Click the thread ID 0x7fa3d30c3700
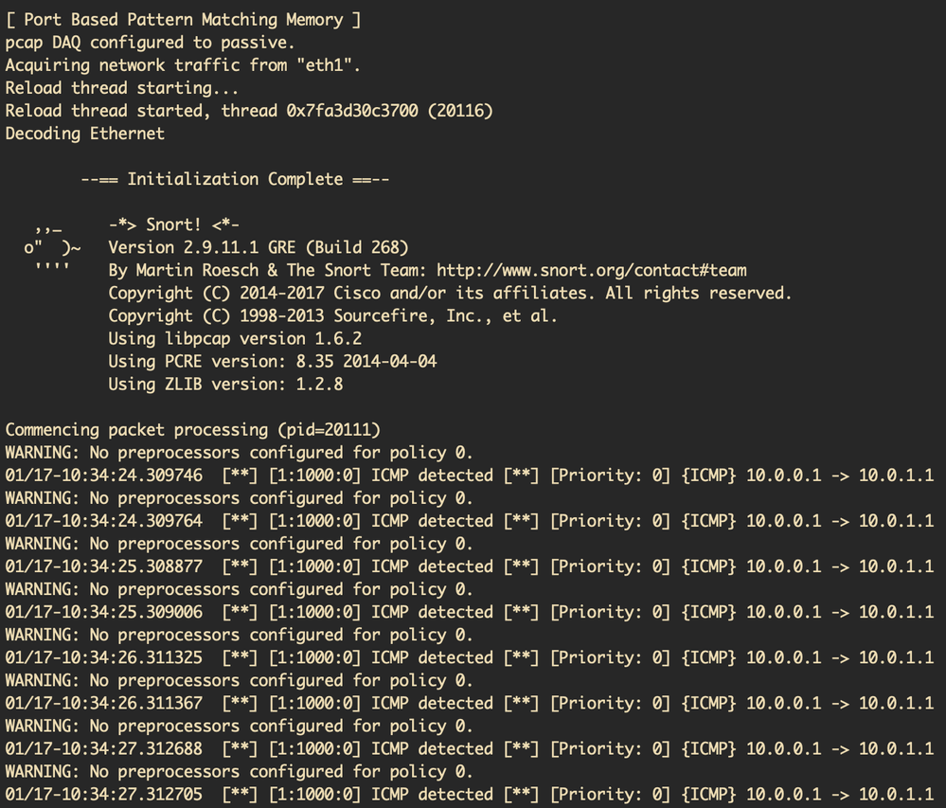This screenshot has height=808, width=946. (351, 111)
